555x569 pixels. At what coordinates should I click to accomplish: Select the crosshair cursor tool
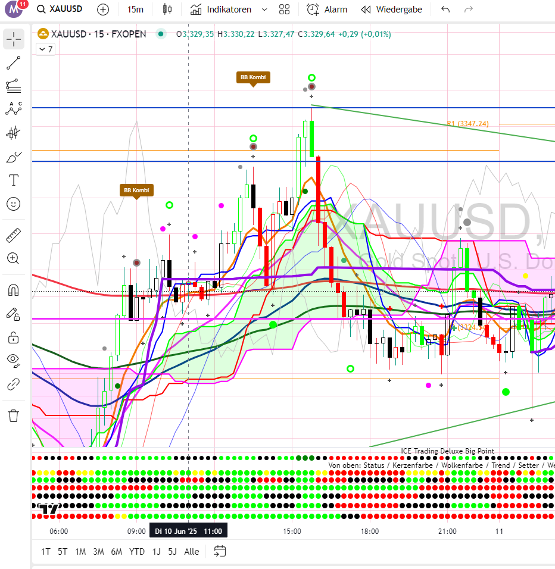click(13, 40)
